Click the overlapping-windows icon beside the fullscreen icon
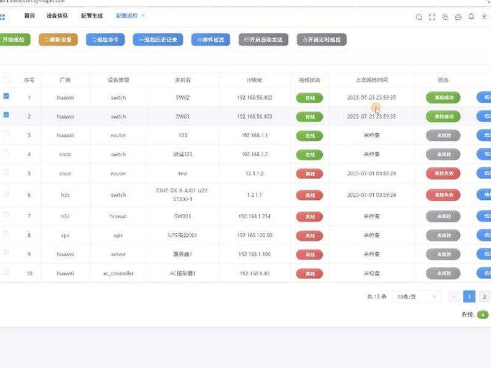 point(445,17)
